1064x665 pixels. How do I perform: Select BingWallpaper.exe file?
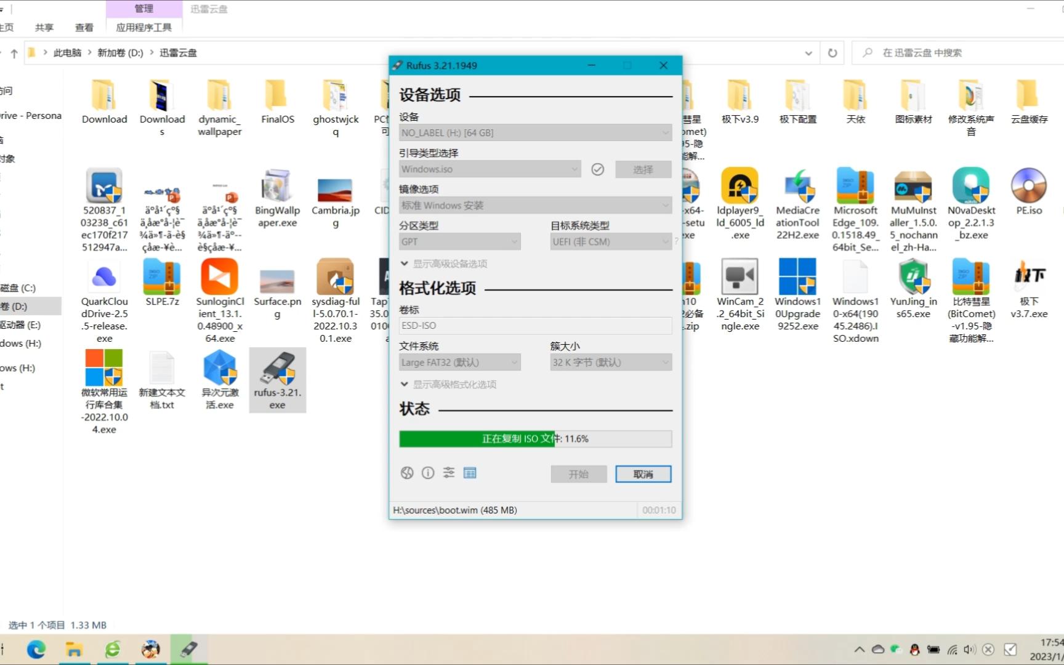coord(277,198)
